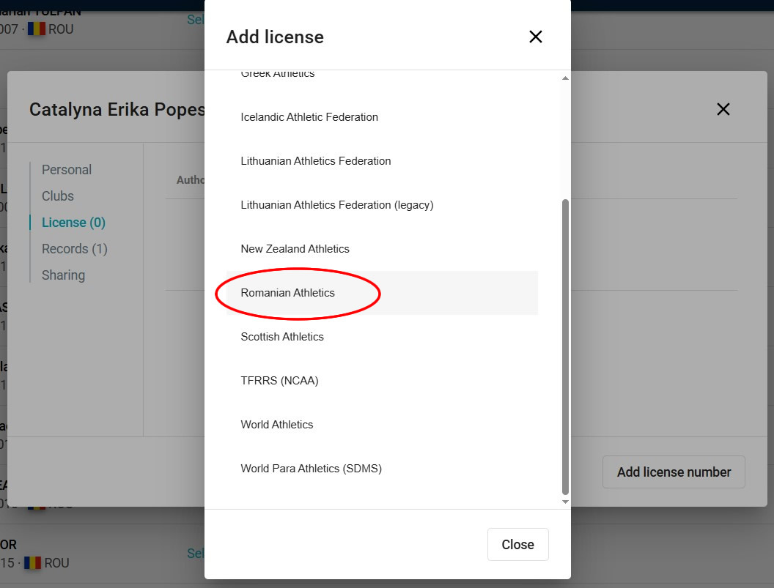The width and height of the screenshot is (774, 588).
Task: Select Romanian Athletics from the list
Action: click(287, 293)
